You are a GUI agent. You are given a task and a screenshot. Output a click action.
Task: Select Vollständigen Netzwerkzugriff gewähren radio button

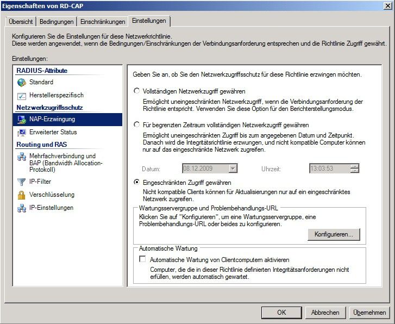[136, 91]
